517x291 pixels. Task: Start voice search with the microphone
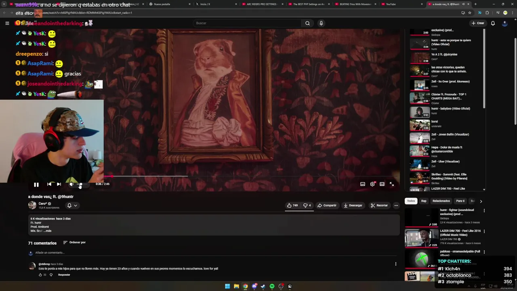pos(321,23)
